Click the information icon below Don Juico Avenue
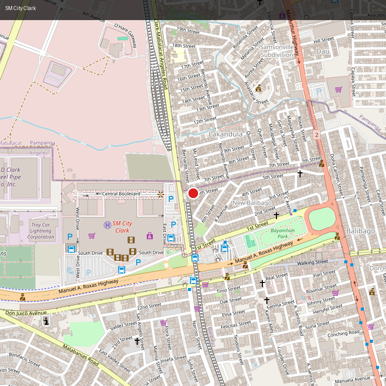The width and height of the screenshot is (386, 386). point(46,321)
